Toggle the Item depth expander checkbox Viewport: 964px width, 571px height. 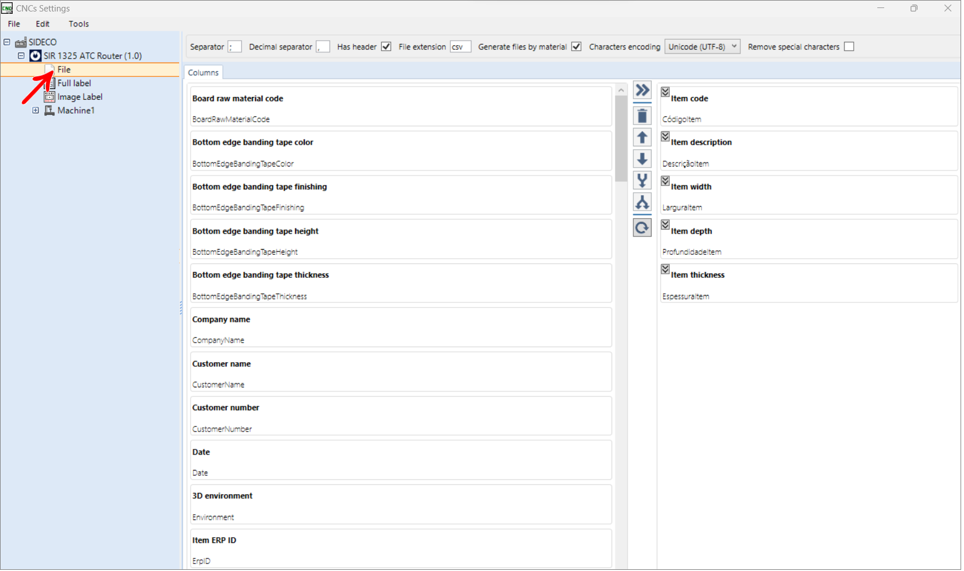point(667,226)
